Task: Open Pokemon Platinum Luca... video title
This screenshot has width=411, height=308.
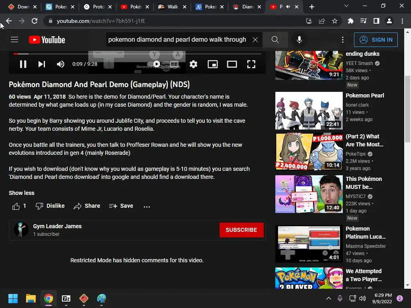Action: tap(365, 233)
